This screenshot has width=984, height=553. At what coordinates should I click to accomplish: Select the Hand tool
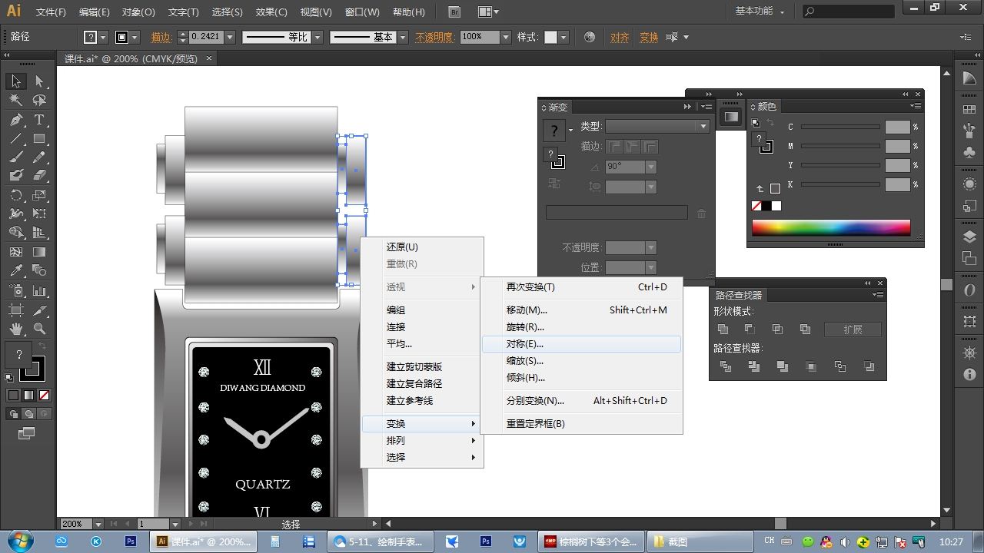click(16, 329)
